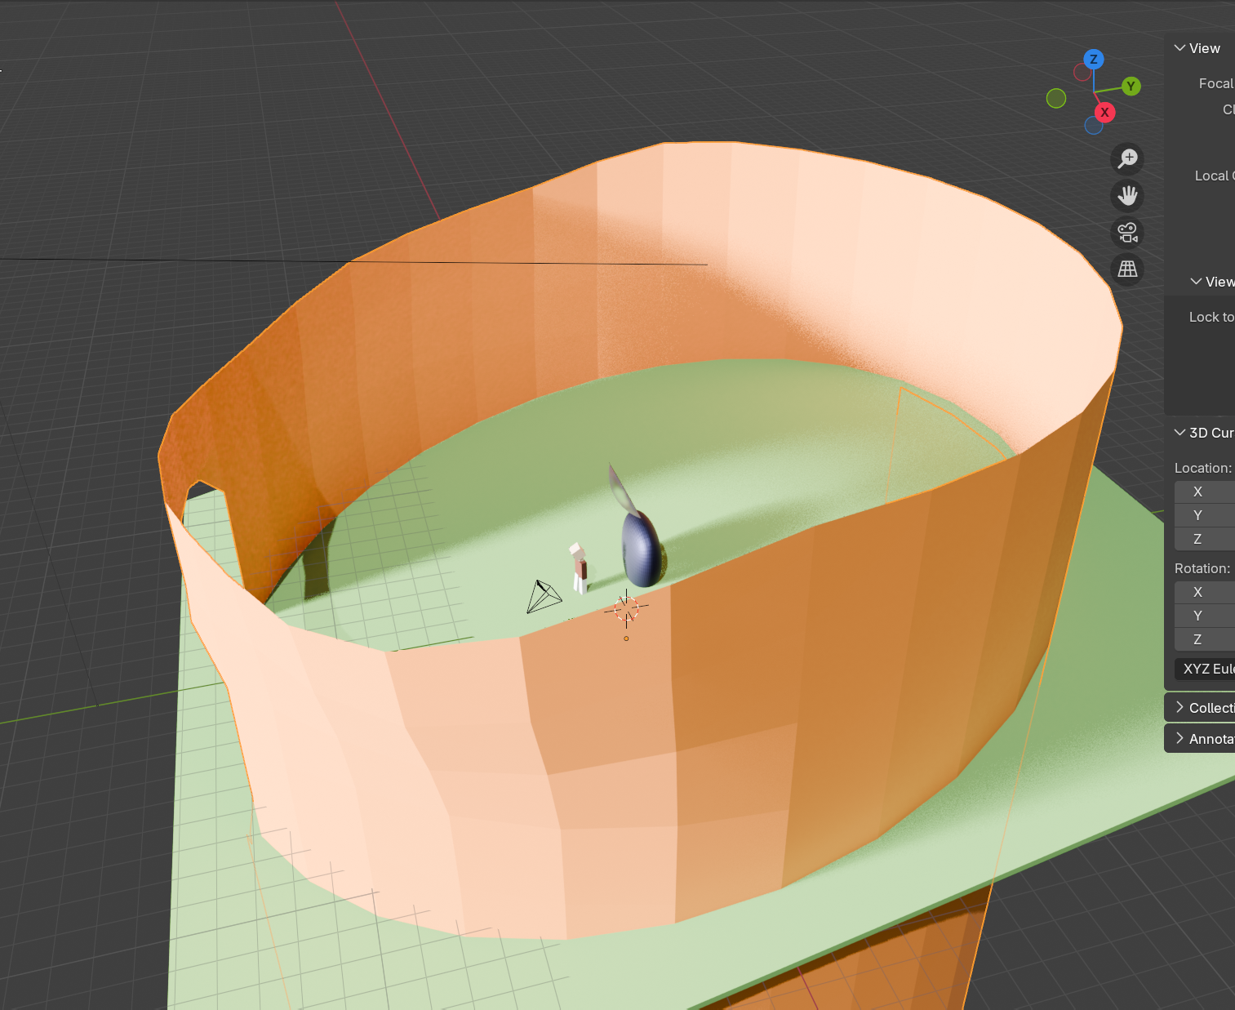Click the negative X axis ball on the gizmo
The image size is (1235, 1010).
click(1082, 72)
